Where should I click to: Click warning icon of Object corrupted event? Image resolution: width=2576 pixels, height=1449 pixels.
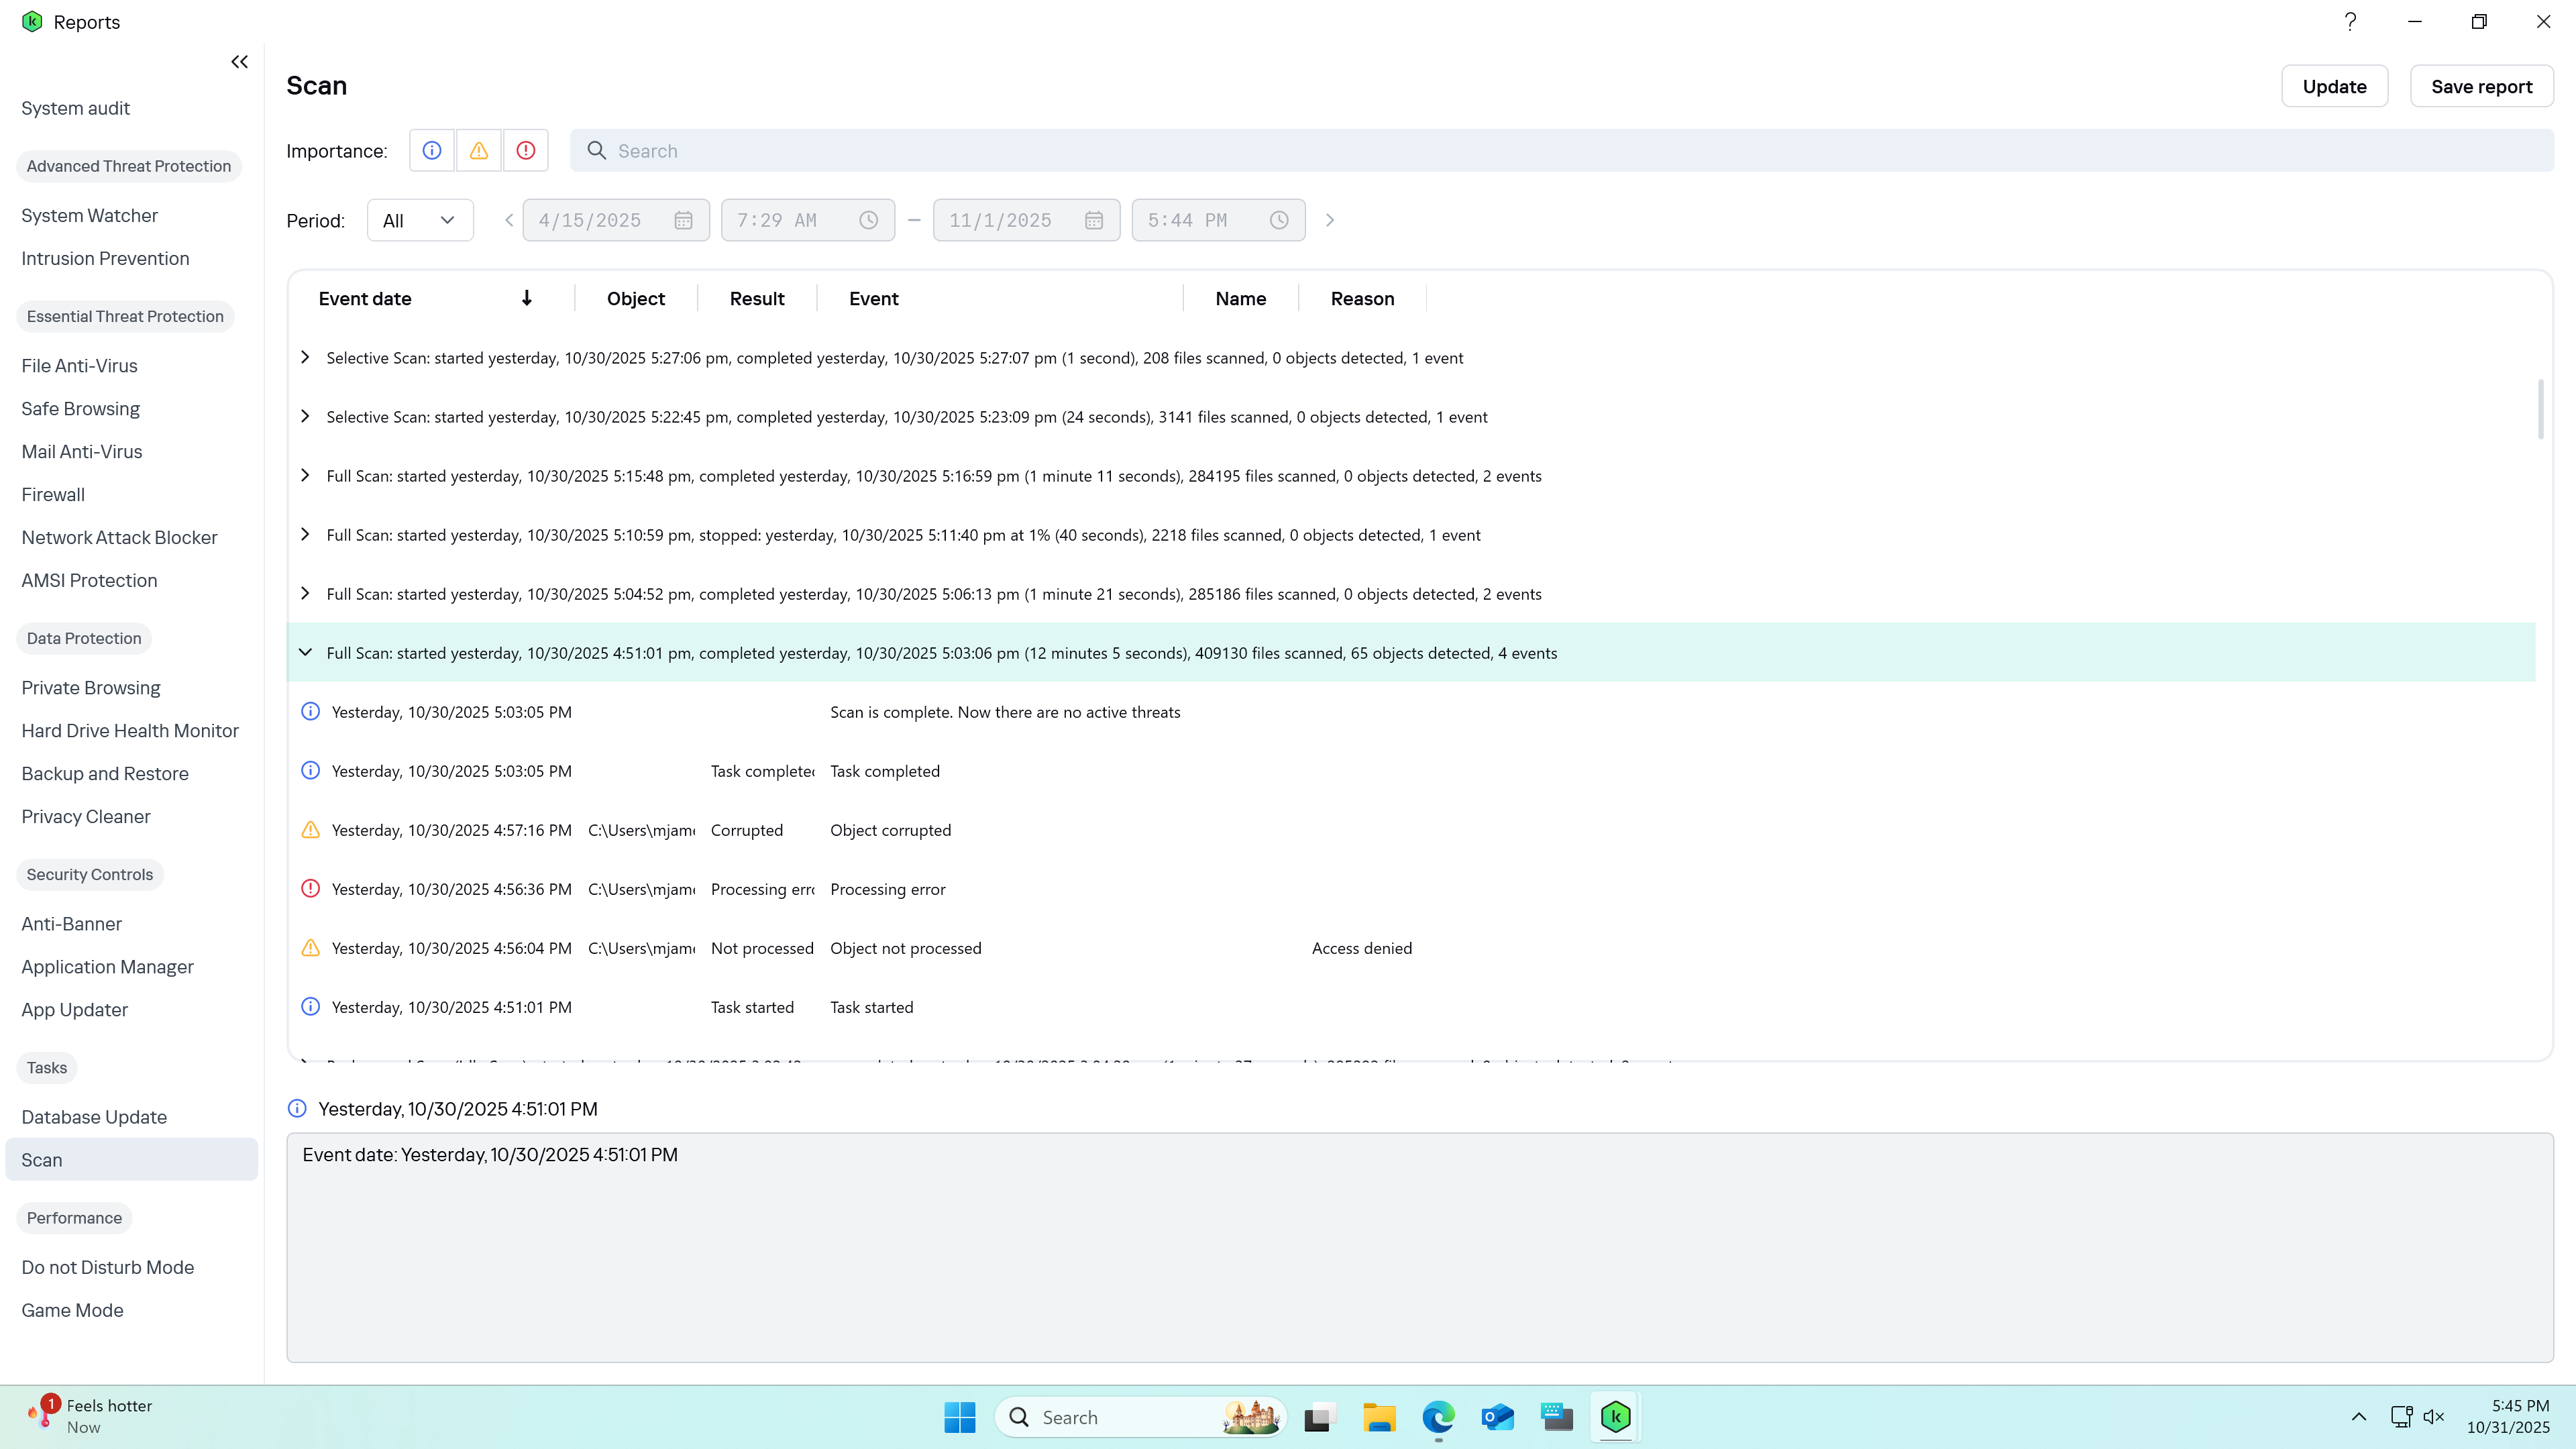coord(311,829)
